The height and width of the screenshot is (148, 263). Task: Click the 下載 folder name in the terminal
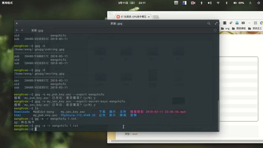click(102, 112)
